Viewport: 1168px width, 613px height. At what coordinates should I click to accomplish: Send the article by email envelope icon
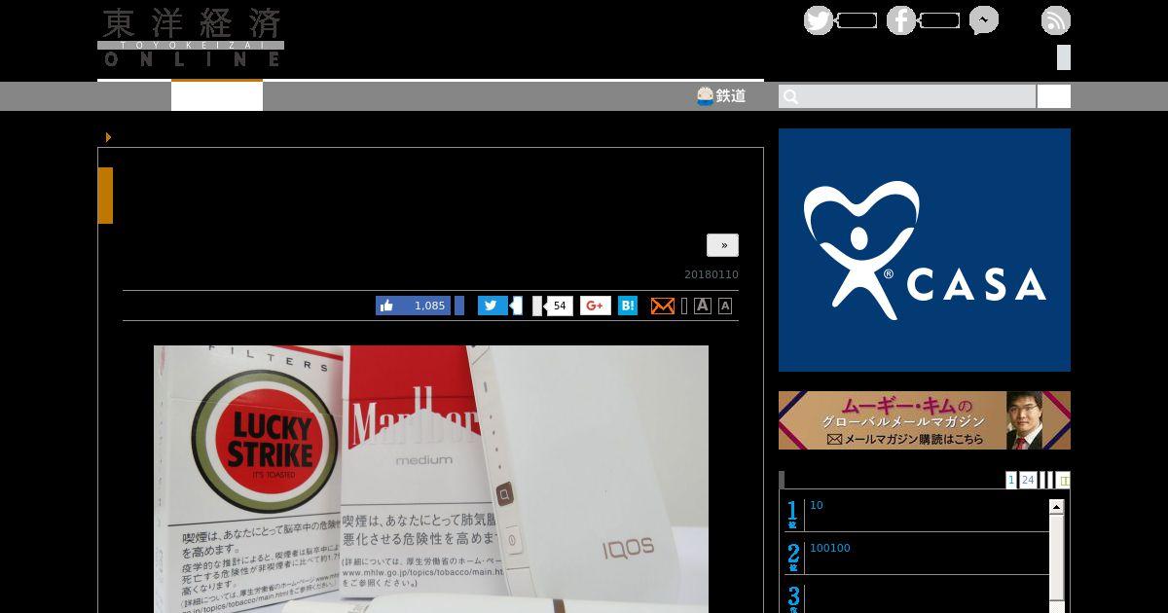click(662, 306)
